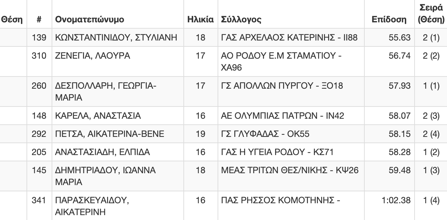The height and width of the screenshot is (220, 447).
Task: Select athlete ΖΕΝΕΓΙΑ, ΛΑΟΥΡΑ
Action: (93, 56)
